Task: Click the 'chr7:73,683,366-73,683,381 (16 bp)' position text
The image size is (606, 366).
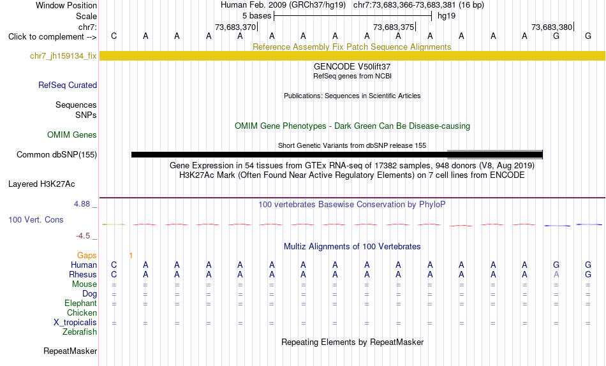Action: pos(418,5)
